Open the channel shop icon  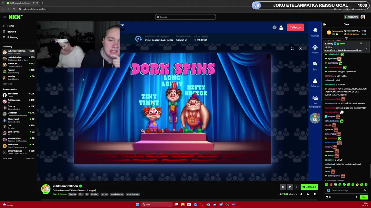point(327,197)
